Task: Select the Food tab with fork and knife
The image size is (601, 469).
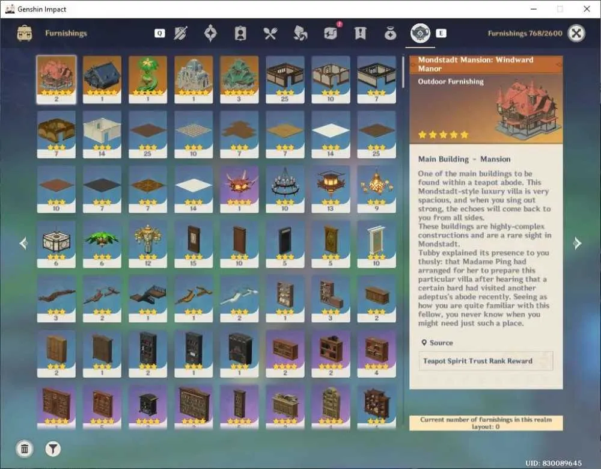Action: click(x=270, y=34)
